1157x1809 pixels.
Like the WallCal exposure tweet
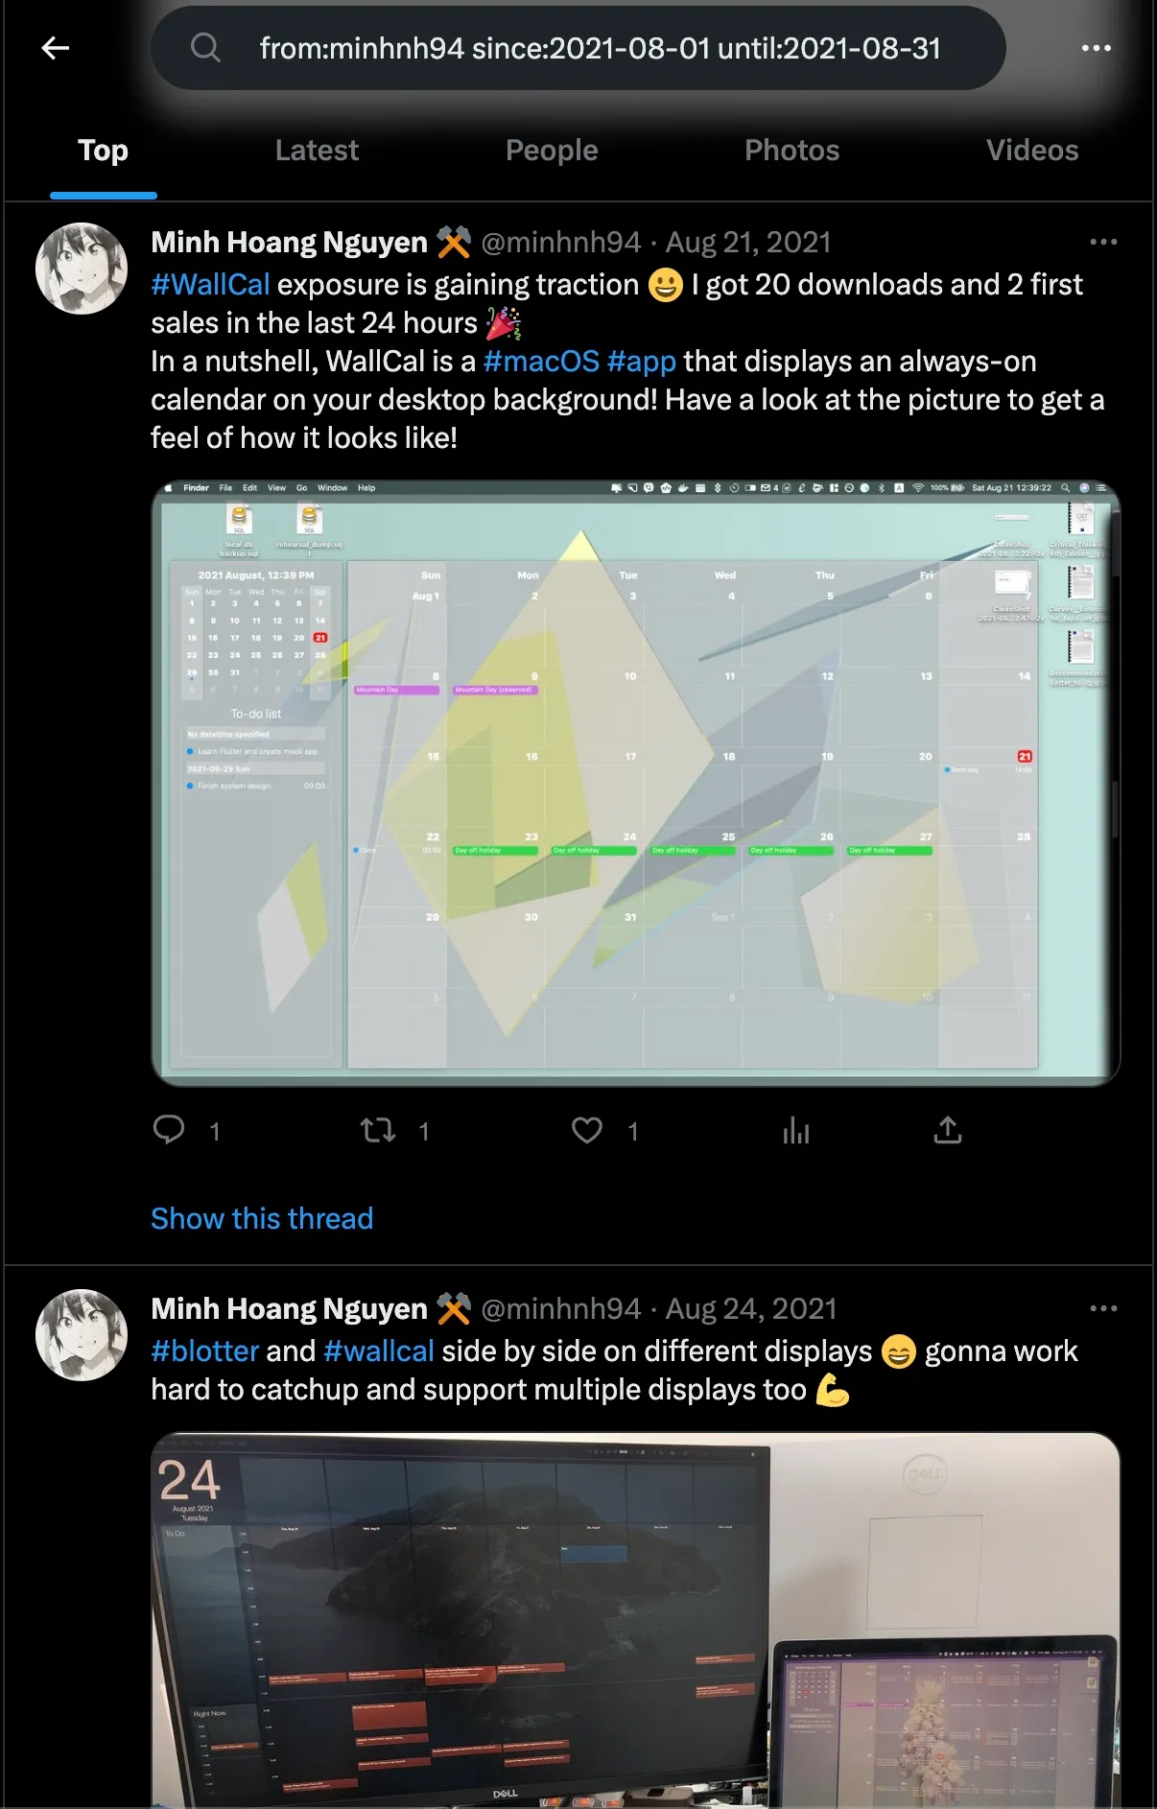point(587,1131)
